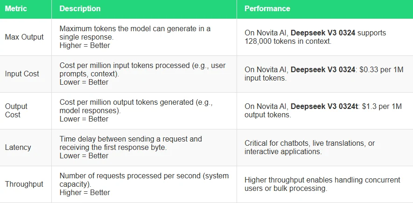The width and height of the screenshot is (413, 203).
Task: Select the Output Cost row label
Action: 16,110
